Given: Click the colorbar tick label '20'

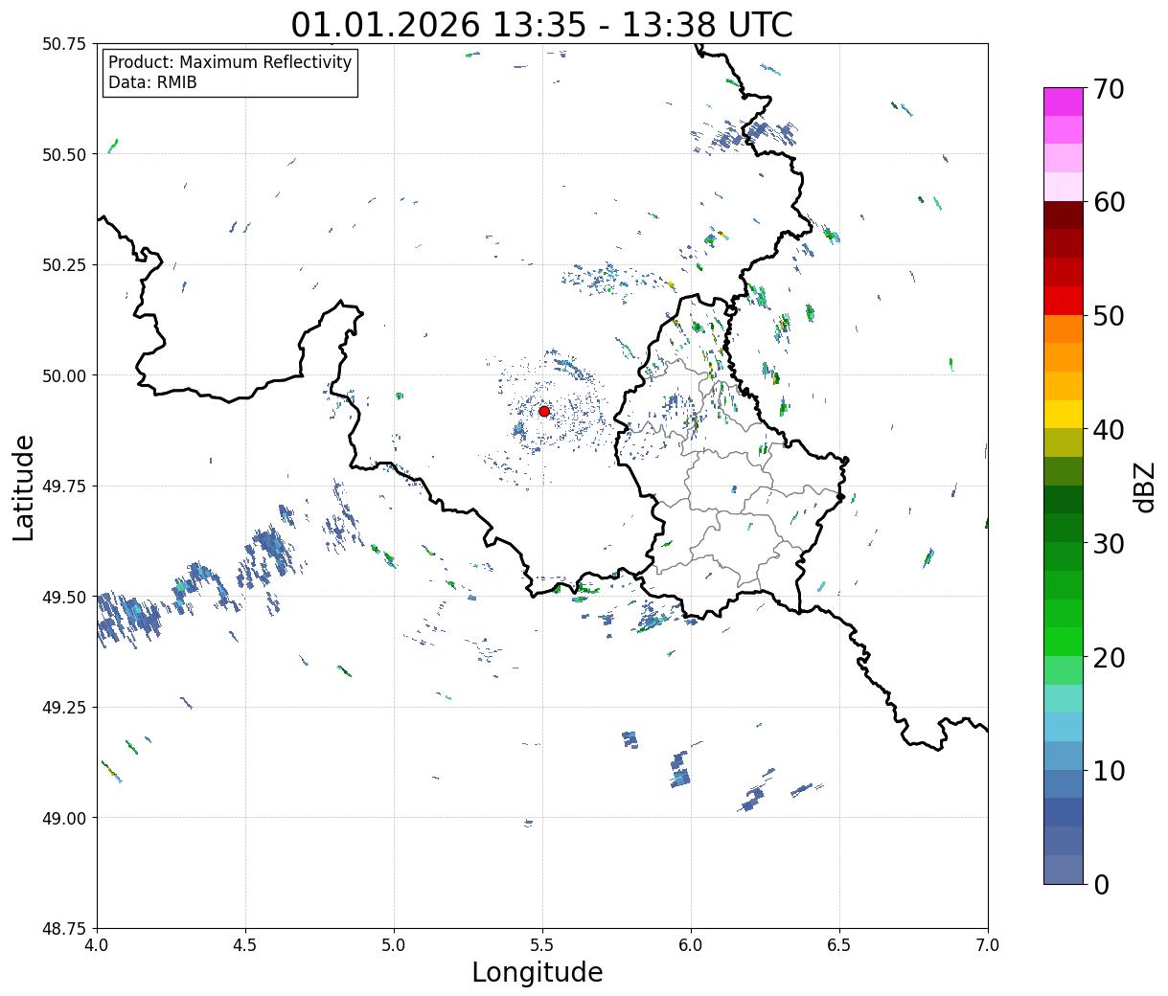Looking at the screenshot, I should (1108, 657).
